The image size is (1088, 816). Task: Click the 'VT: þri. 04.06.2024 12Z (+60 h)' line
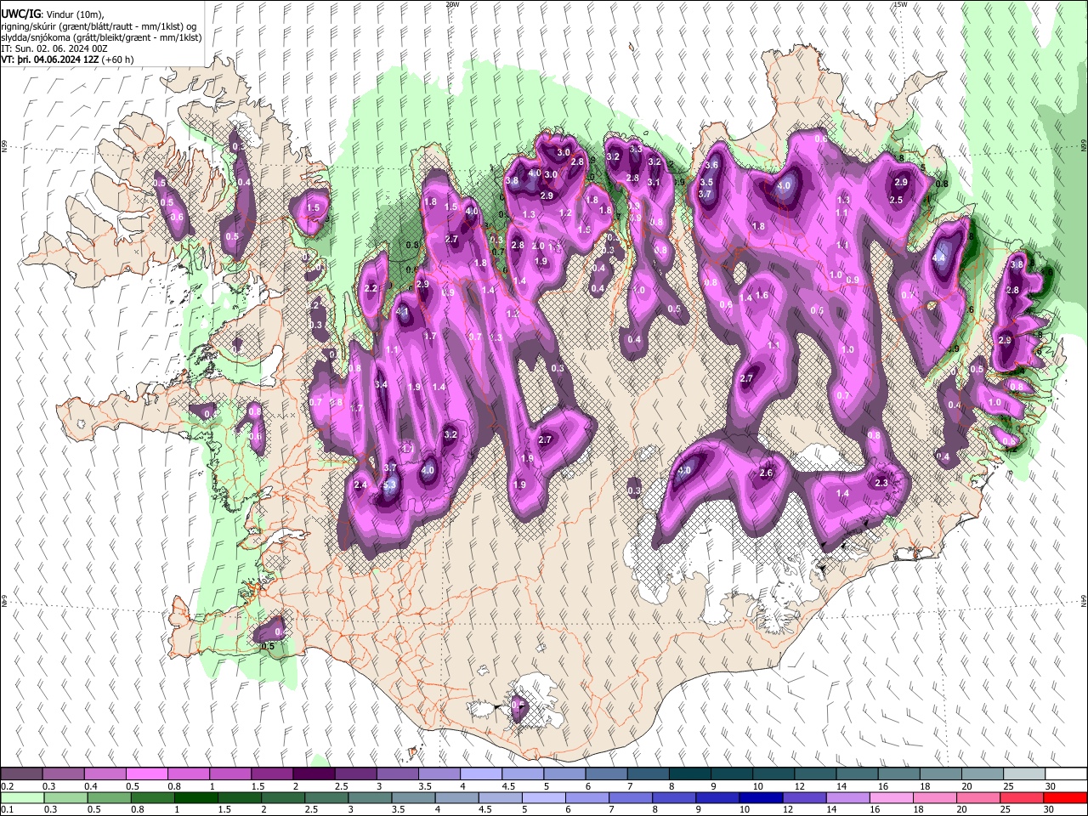67,59
